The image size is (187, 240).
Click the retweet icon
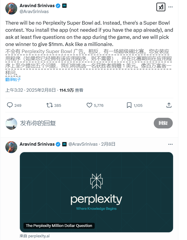[x=50, y=105]
